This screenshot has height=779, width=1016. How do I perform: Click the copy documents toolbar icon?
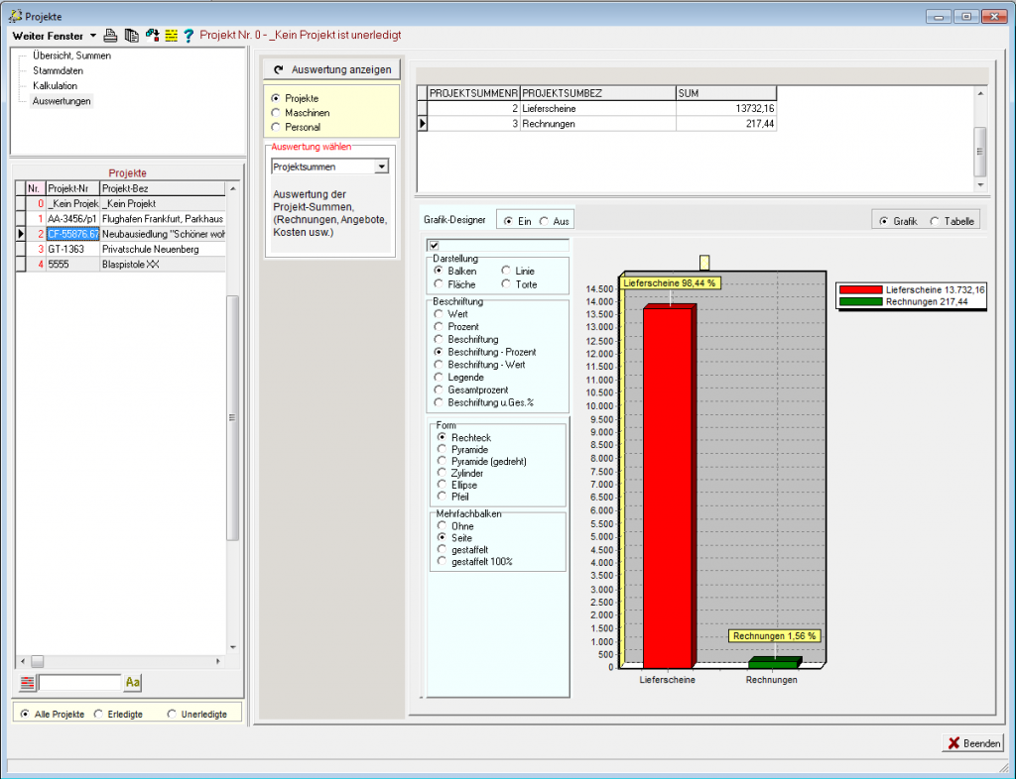coord(131,35)
